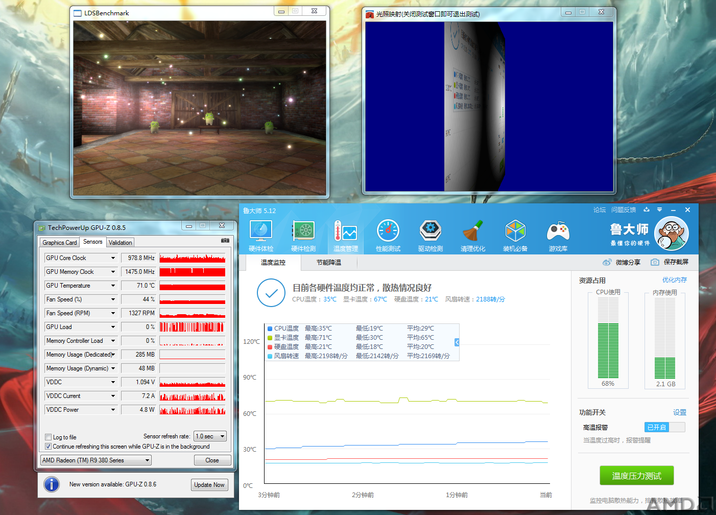Open 论坛 forum link

pos(600,210)
